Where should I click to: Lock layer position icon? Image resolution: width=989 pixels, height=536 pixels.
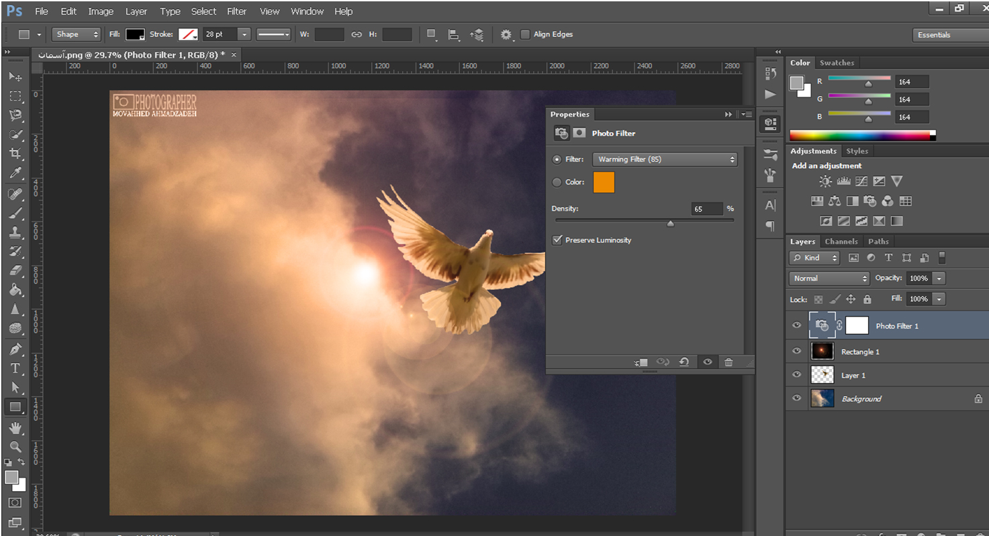851,299
